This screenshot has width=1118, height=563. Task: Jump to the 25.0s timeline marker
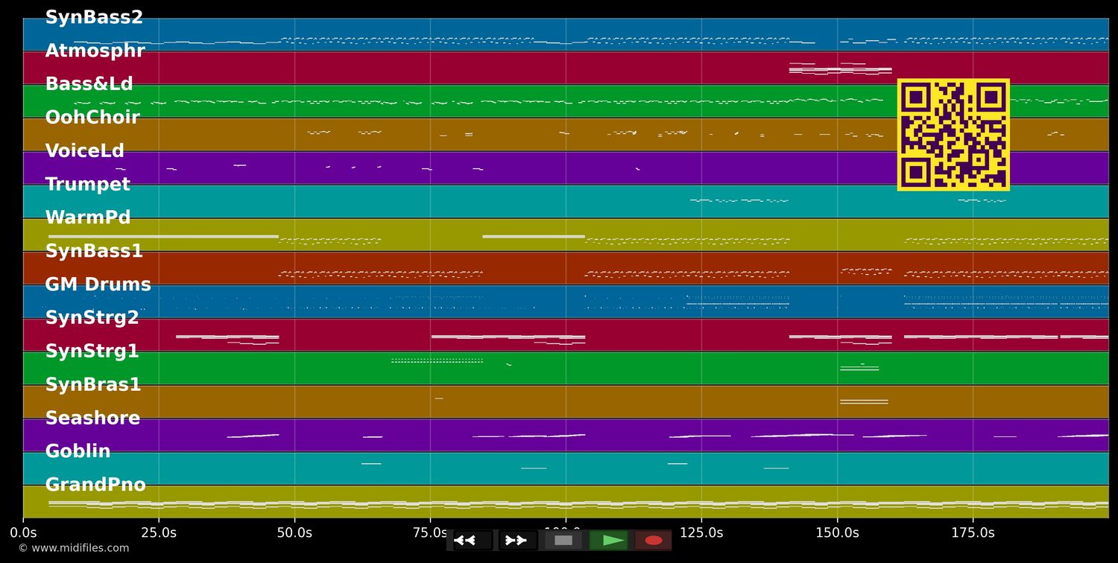[159, 532]
